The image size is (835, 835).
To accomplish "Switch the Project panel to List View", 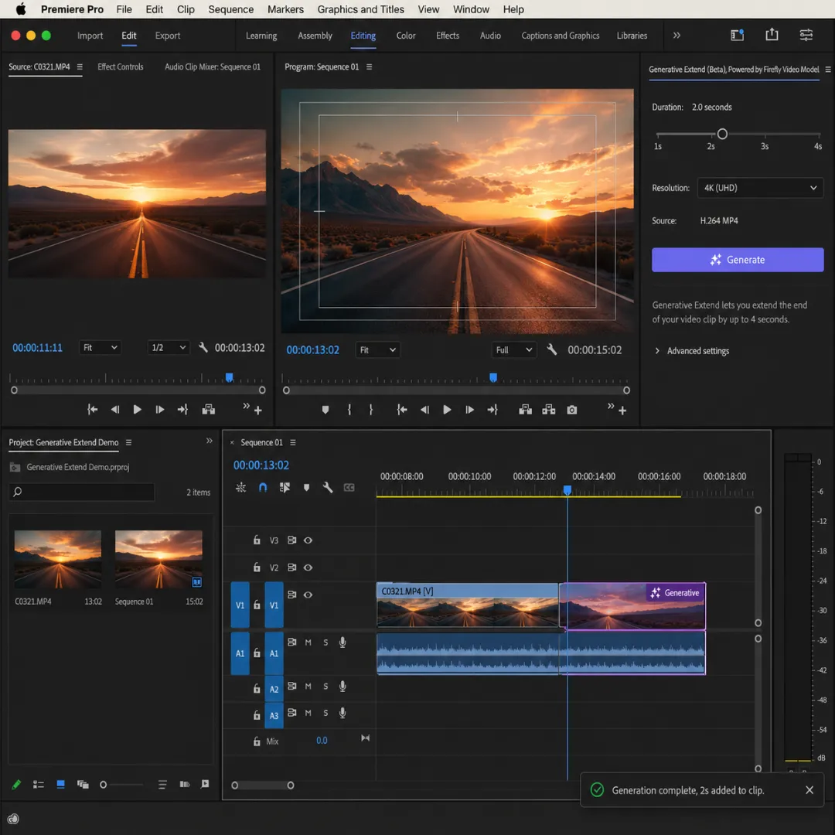I will pyautogui.click(x=39, y=785).
